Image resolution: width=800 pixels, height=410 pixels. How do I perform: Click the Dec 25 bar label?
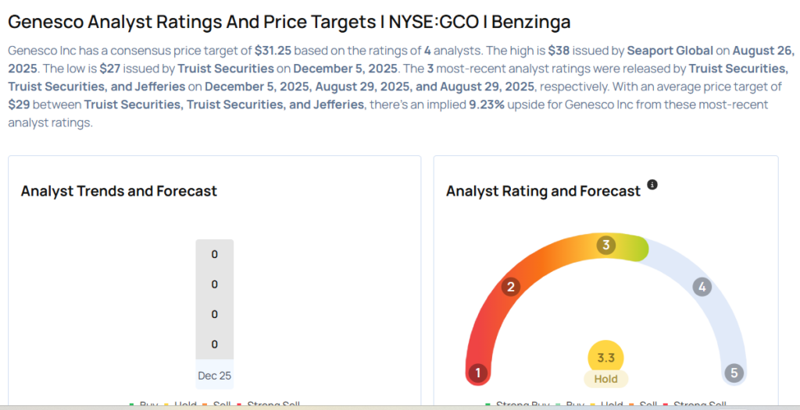214,376
